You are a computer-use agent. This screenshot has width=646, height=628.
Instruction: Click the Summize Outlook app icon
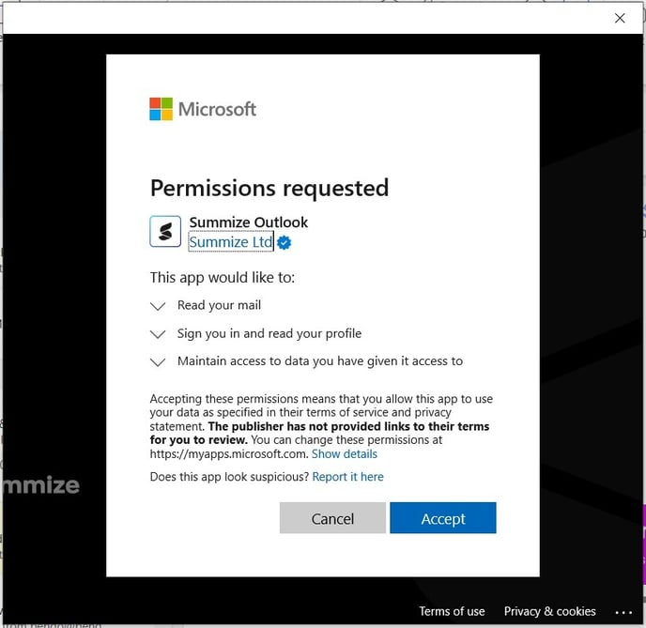[x=165, y=232]
